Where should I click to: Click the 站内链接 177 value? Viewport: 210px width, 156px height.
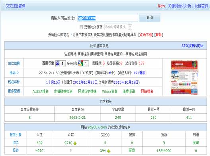142,63
